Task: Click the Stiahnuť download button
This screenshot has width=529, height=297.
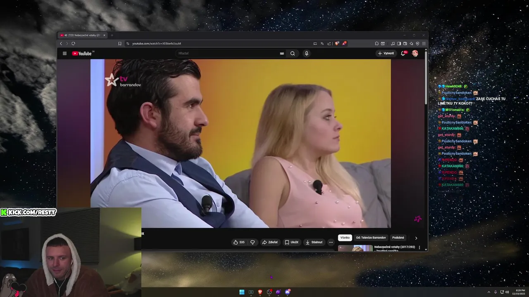Action: [x=314, y=242]
